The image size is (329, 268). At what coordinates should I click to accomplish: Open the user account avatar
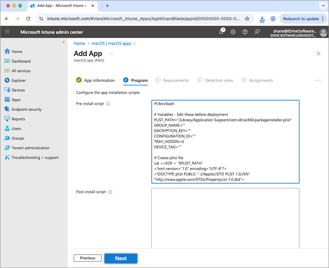pos(323,32)
